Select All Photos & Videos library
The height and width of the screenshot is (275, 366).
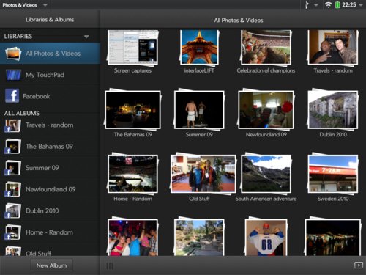point(50,54)
